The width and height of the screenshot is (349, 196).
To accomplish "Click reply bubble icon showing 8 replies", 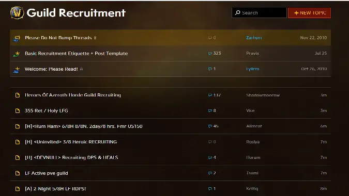I will click(x=210, y=110).
